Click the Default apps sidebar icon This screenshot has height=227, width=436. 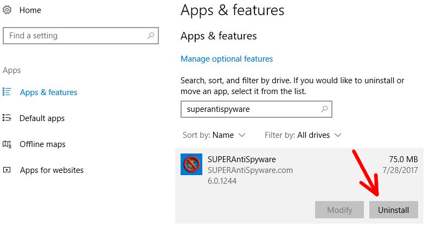(7, 118)
